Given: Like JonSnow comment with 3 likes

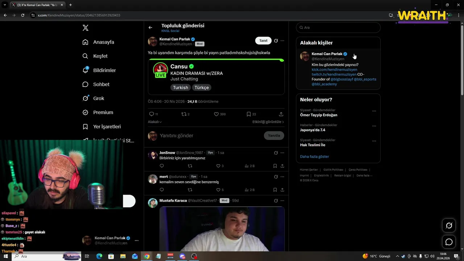Looking at the screenshot, I should (x=220, y=166).
